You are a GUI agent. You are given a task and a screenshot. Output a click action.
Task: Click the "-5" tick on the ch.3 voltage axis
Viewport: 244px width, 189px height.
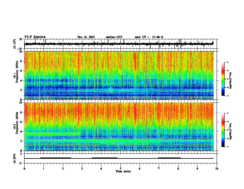pyautogui.click(x=21, y=163)
